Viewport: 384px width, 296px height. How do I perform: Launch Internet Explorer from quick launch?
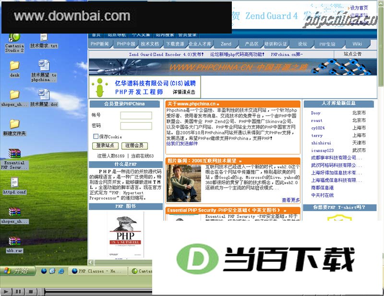click(x=61, y=271)
